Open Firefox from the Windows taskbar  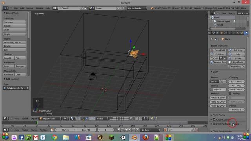pyautogui.click(x=146, y=137)
